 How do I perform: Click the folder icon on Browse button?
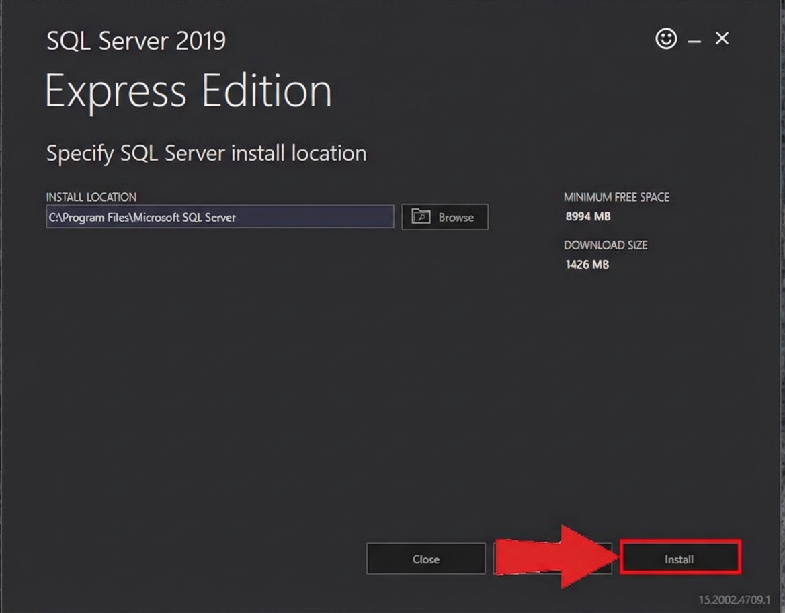coord(421,217)
